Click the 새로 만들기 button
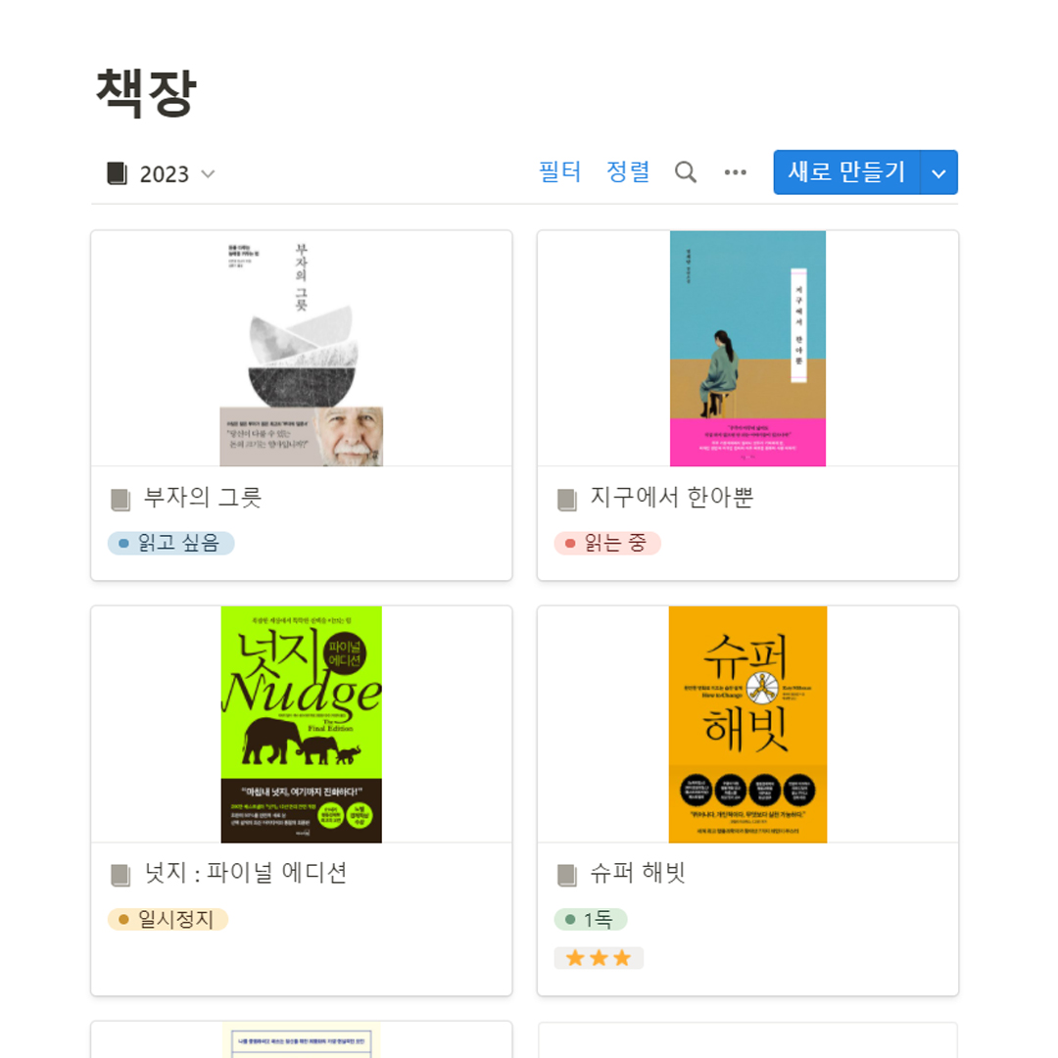The width and height of the screenshot is (1058, 1058). 846,172
